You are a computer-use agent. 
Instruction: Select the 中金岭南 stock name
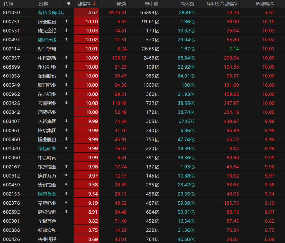coord(47,158)
